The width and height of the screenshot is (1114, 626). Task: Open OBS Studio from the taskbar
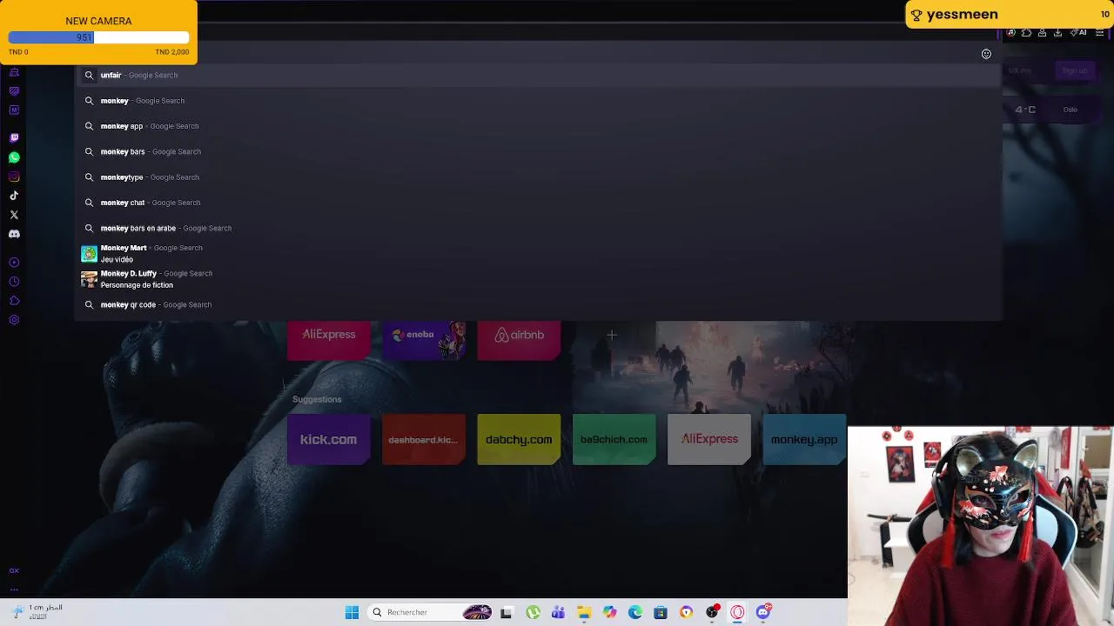[x=712, y=613]
